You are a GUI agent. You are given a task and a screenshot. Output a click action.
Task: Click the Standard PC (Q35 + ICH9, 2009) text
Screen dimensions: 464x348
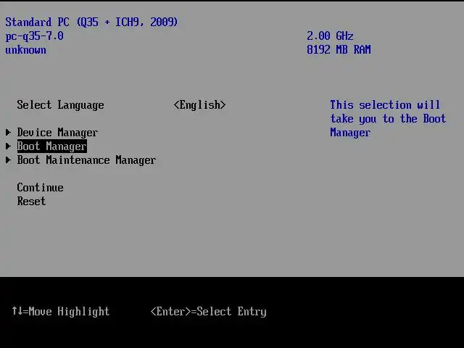(91, 22)
